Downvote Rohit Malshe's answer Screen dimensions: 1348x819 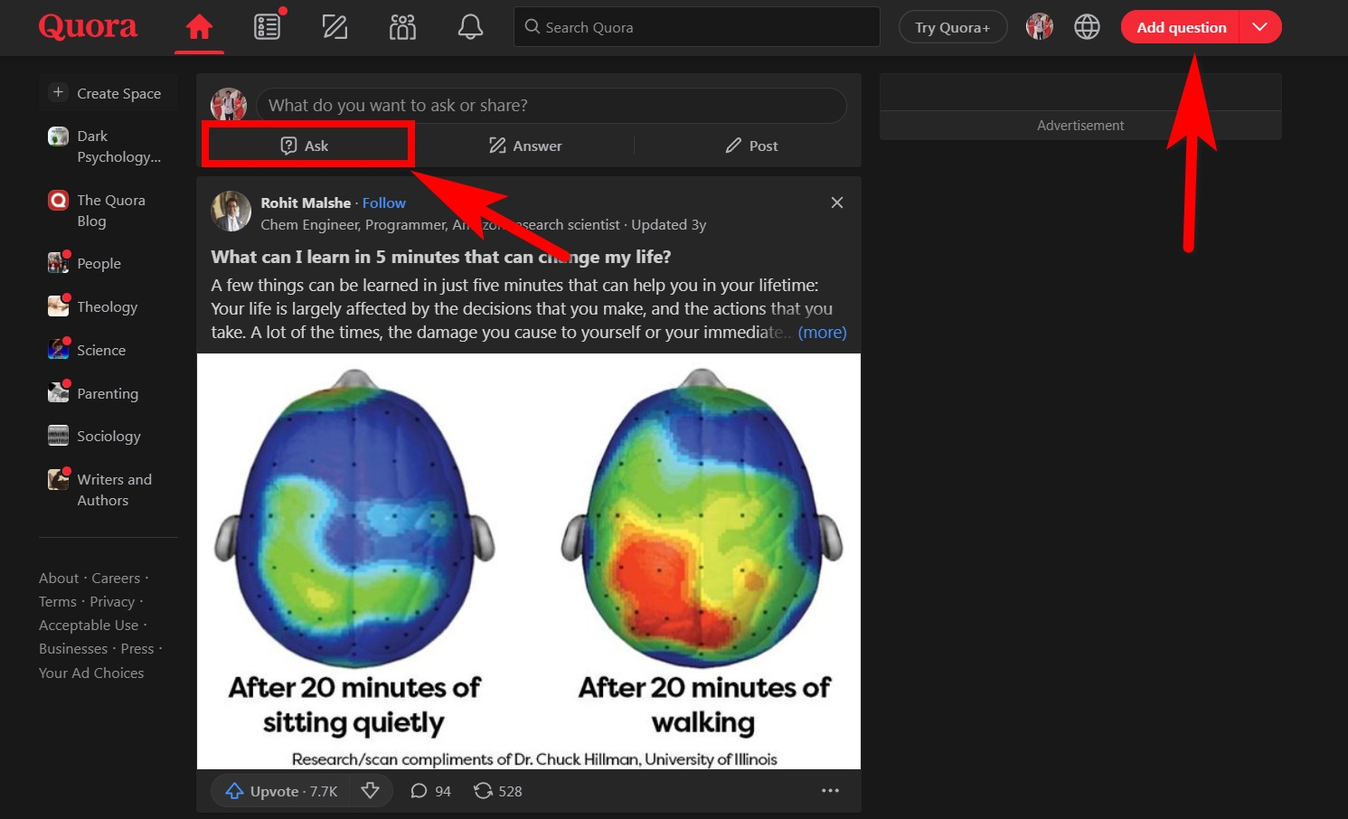[371, 790]
